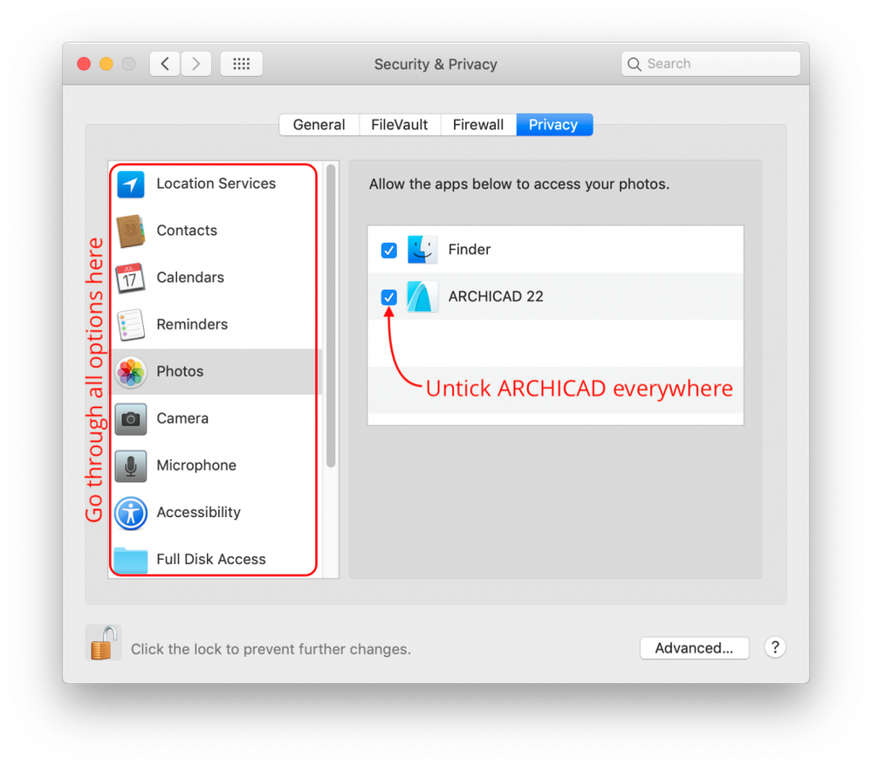The width and height of the screenshot is (872, 766).
Task: Click into the Search field
Action: click(711, 64)
